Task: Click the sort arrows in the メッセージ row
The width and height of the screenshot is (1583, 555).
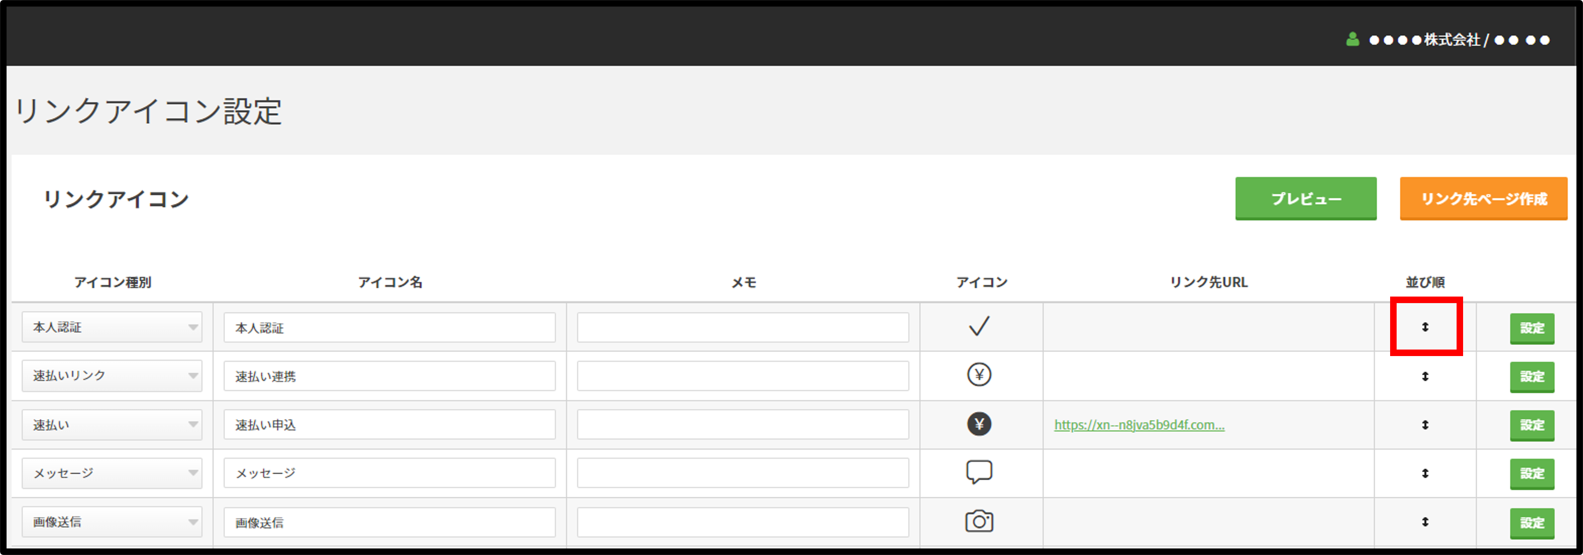Action: [1426, 474]
